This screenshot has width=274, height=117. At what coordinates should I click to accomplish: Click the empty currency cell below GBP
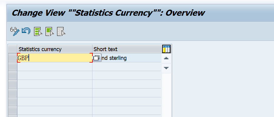pos(55,67)
